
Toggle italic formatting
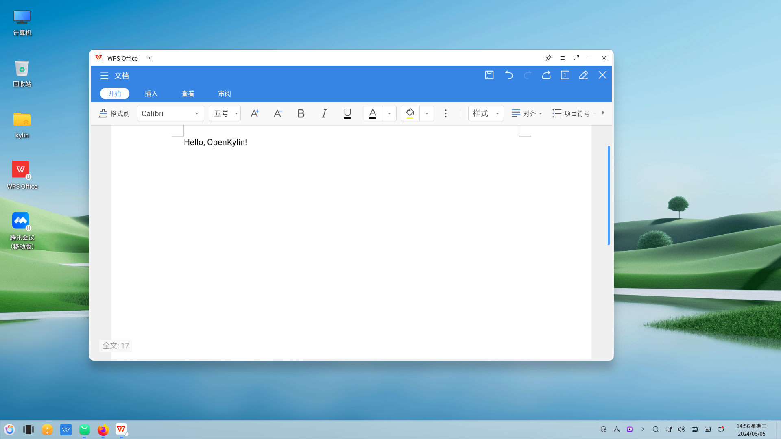pyautogui.click(x=324, y=113)
